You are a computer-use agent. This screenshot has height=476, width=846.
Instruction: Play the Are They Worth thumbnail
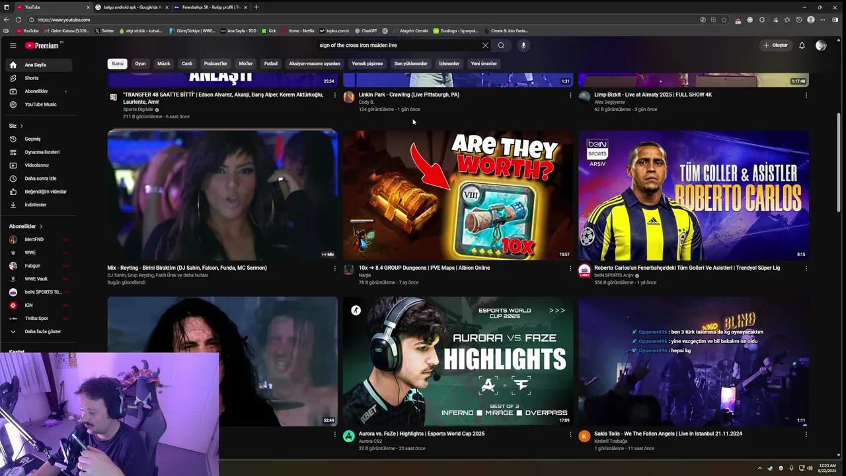pyautogui.click(x=457, y=195)
